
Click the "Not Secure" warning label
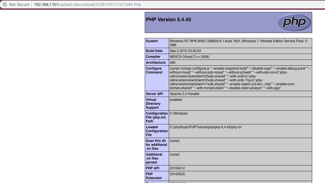(x=19, y=4)
